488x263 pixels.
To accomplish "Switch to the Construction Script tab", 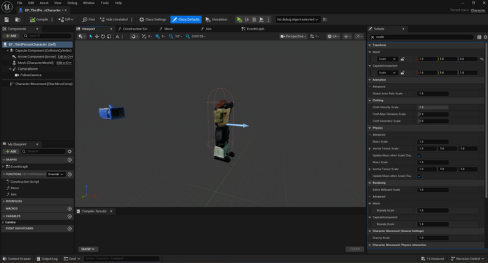I will (x=134, y=29).
